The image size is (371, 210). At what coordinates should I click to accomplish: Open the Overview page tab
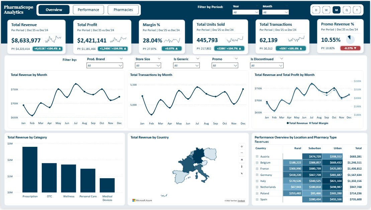point(54,10)
